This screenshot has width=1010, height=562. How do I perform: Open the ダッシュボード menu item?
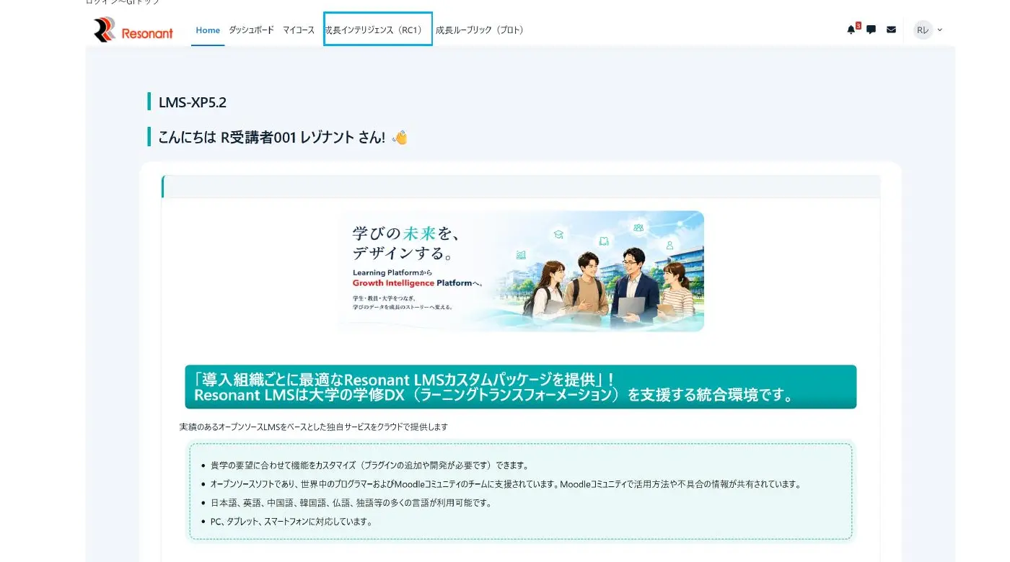(252, 30)
